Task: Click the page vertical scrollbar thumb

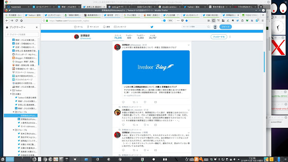Action: click(264, 62)
